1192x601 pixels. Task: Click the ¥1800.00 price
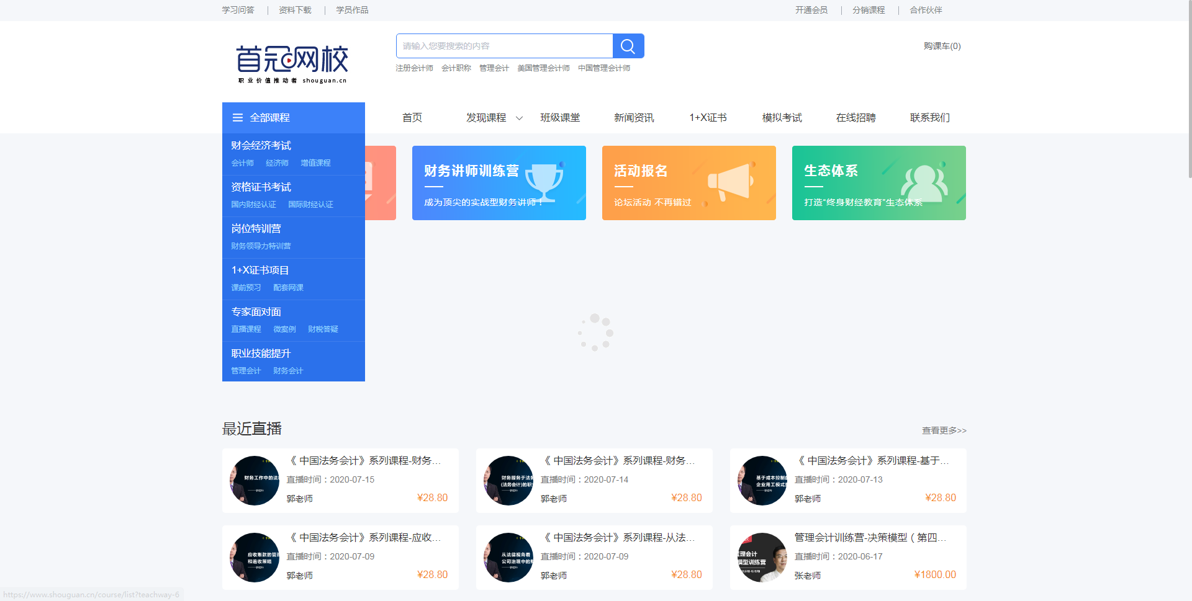[935, 575]
